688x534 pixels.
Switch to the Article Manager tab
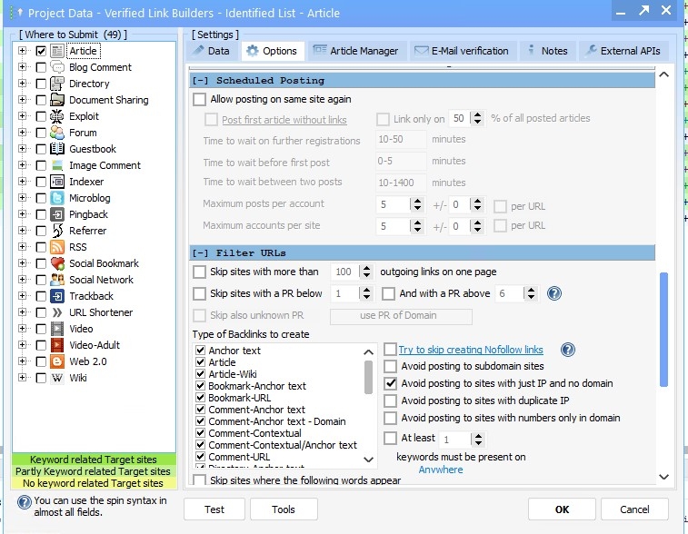354,51
